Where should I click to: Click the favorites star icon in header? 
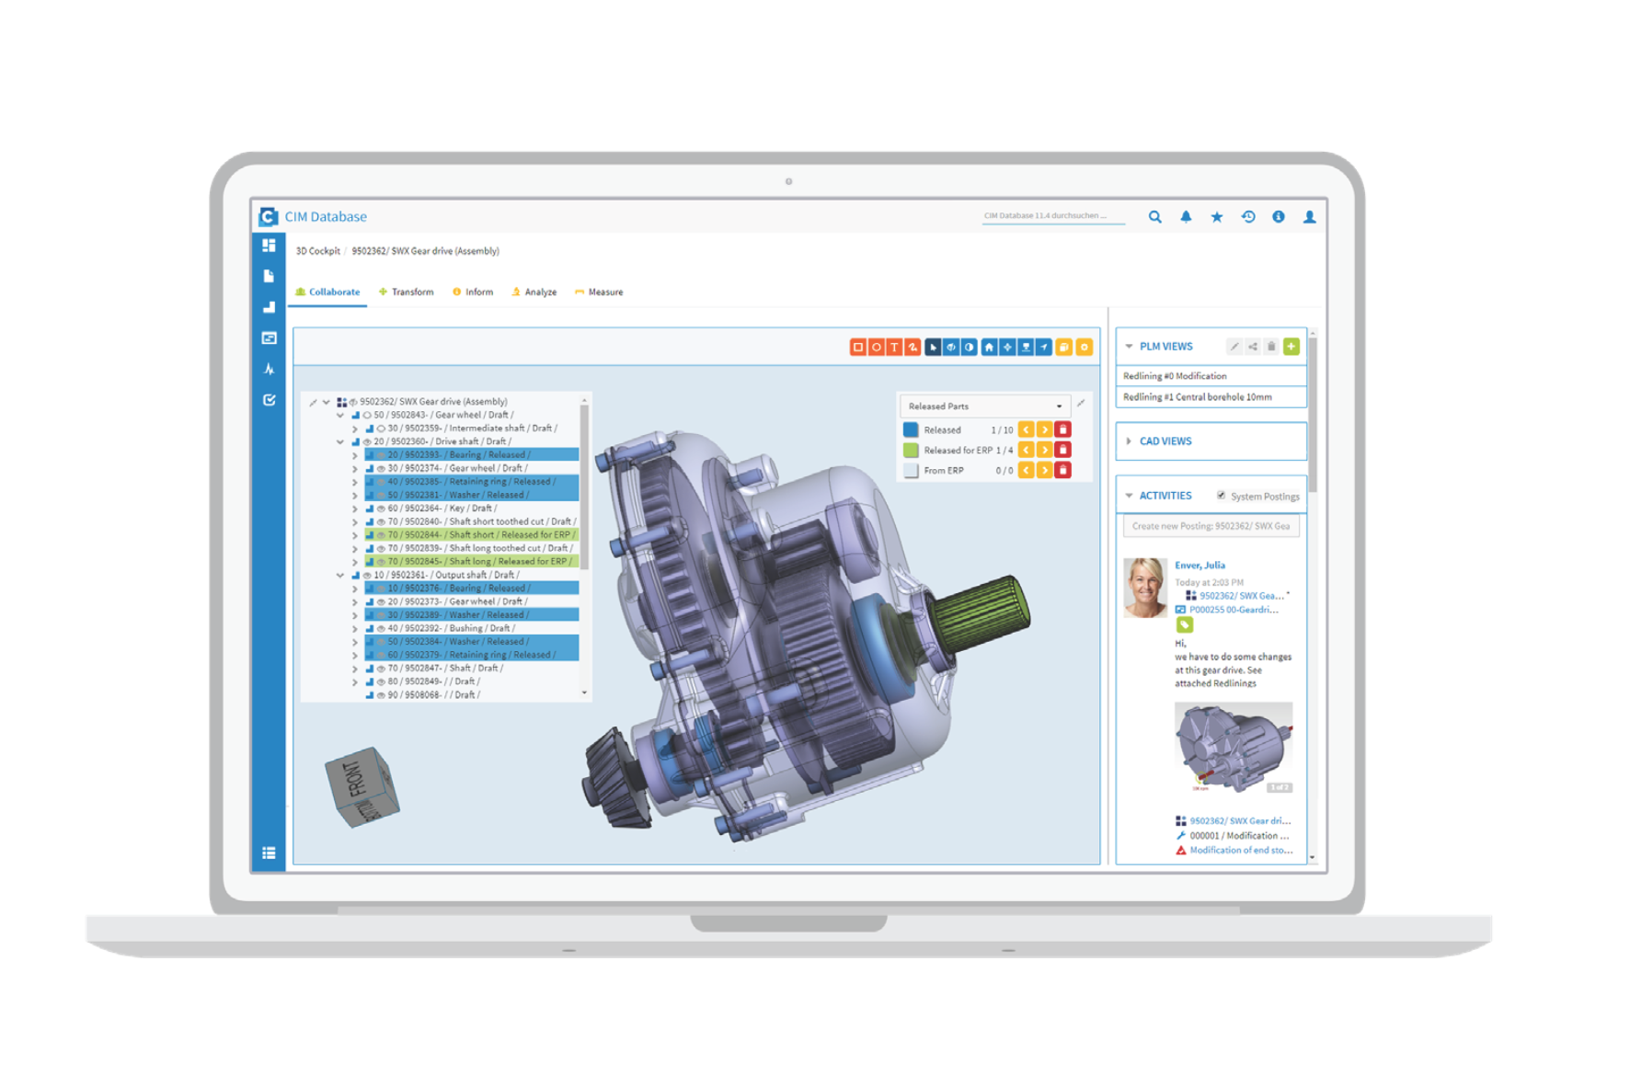coord(1217,217)
